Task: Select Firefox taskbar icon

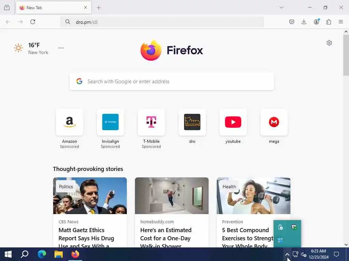Action: [x=75, y=254]
